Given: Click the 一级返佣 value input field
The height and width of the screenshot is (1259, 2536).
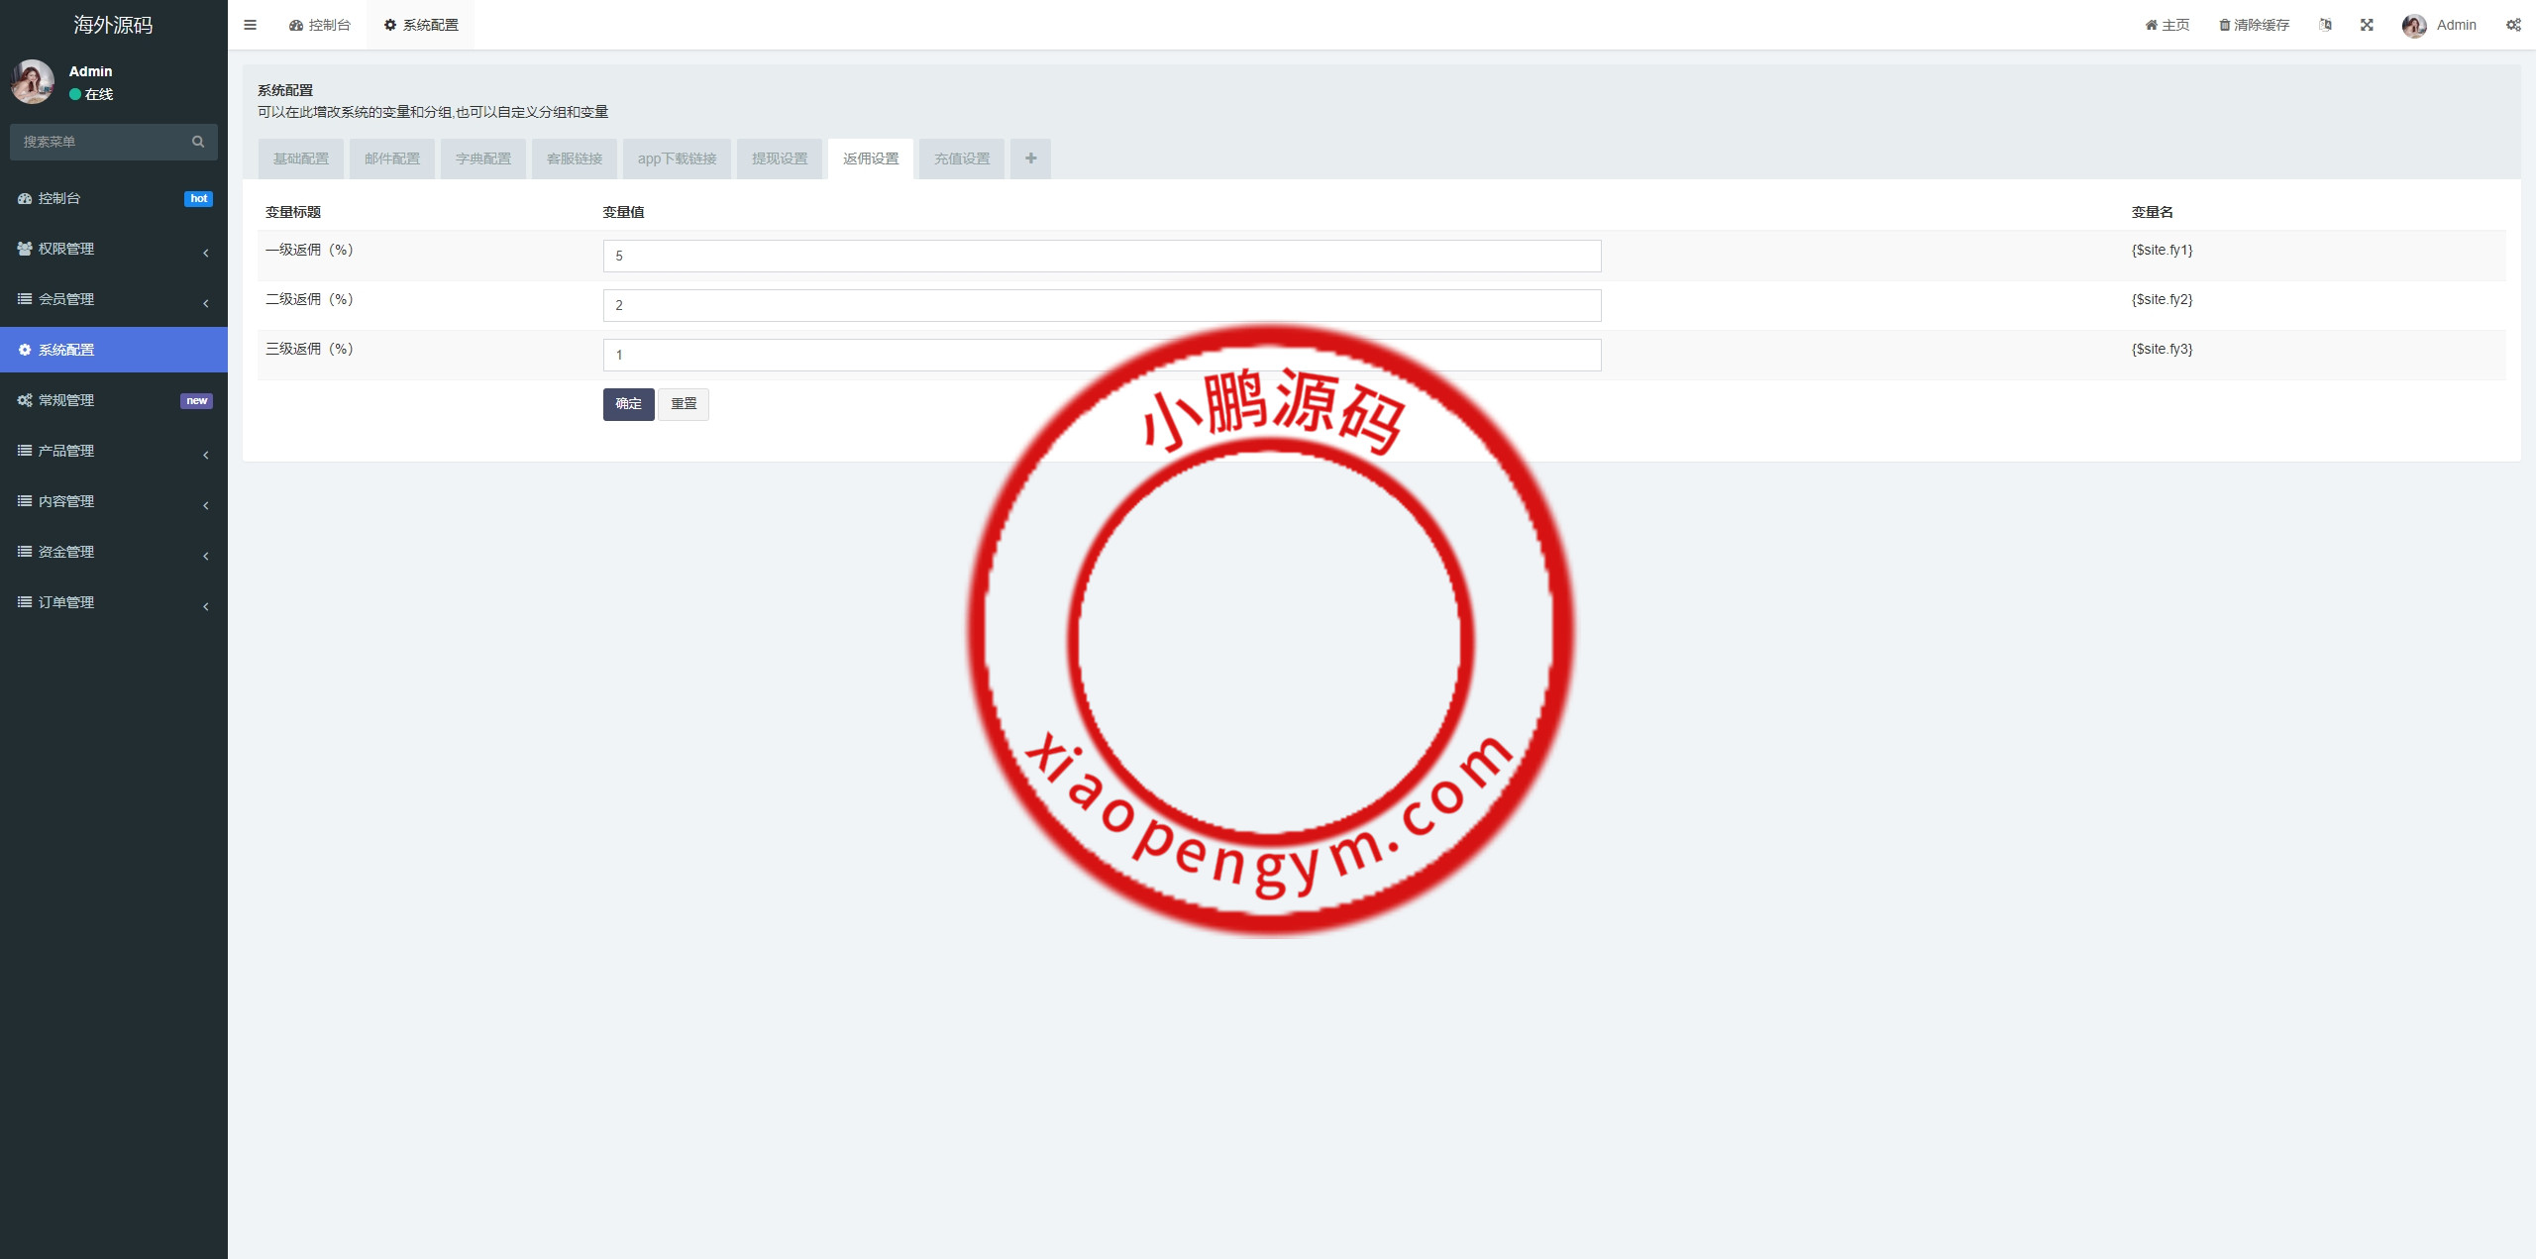Looking at the screenshot, I should [1102, 256].
